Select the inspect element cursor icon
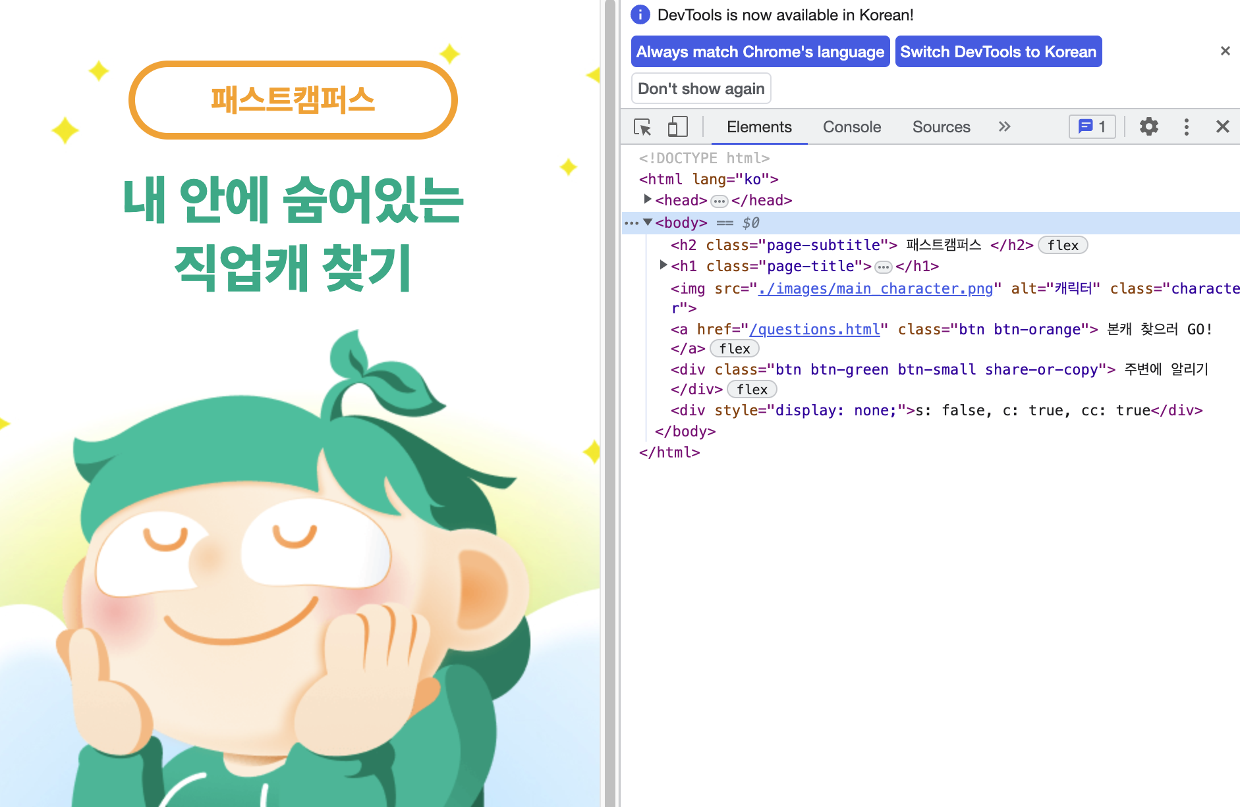Image resolution: width=1240 pixels, height=807 pixels. (x=642, y=127)
